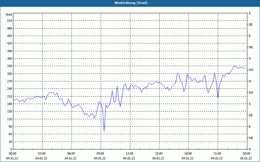This screenshot has height=162, width=260.
Task: Click the curve's lowest dip after 09:00
Action: pyautogui.click(x=104, y=132)
